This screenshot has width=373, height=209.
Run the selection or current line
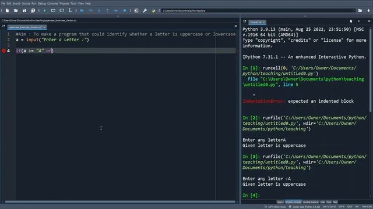pos(70,10)
